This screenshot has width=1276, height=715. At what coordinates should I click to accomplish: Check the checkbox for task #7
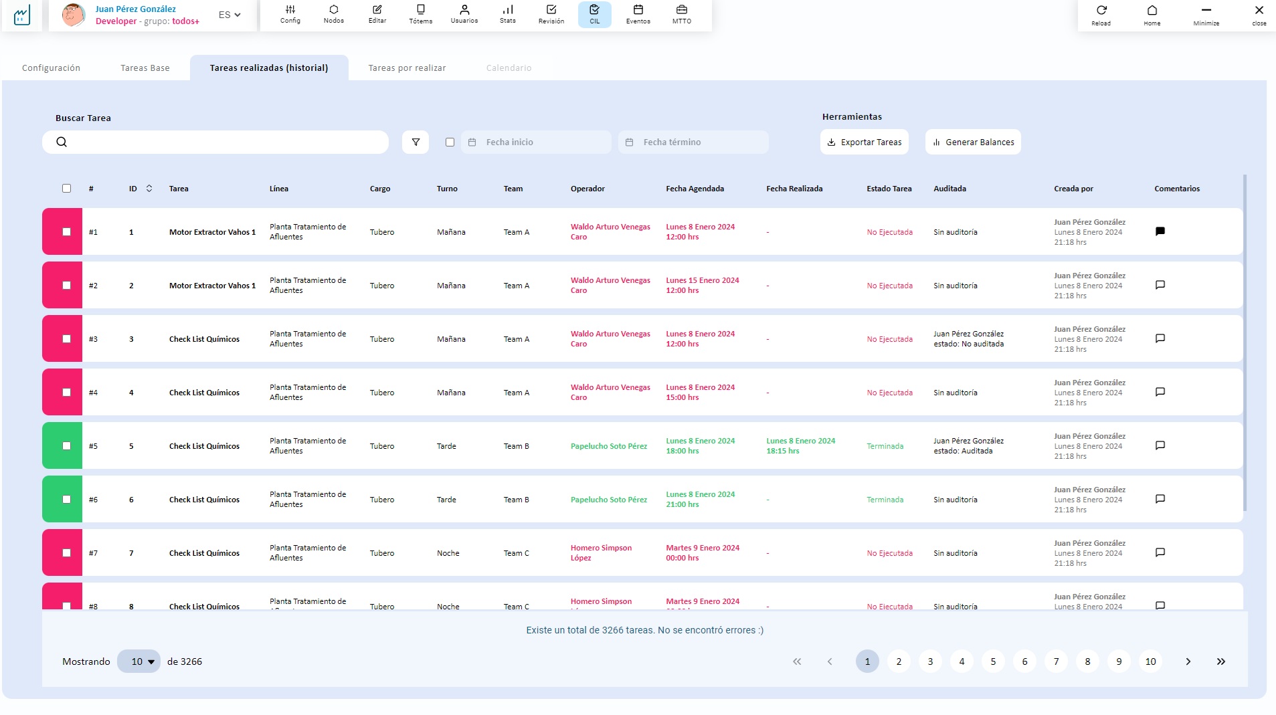(66, 553)
